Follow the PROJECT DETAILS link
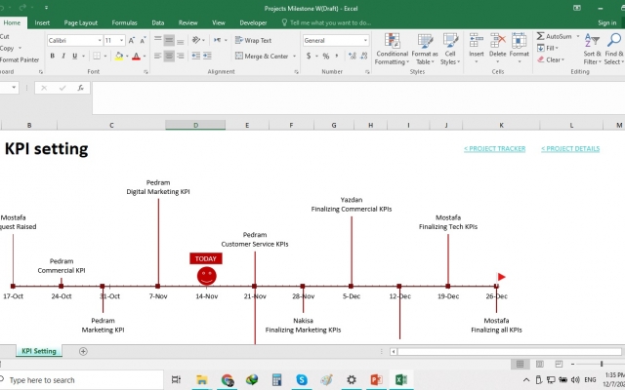 pyautogui.click(x=570, y=148)
